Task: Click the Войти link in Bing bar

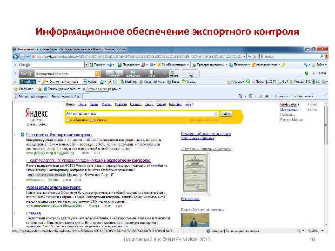Action: (x=322, y=73)
